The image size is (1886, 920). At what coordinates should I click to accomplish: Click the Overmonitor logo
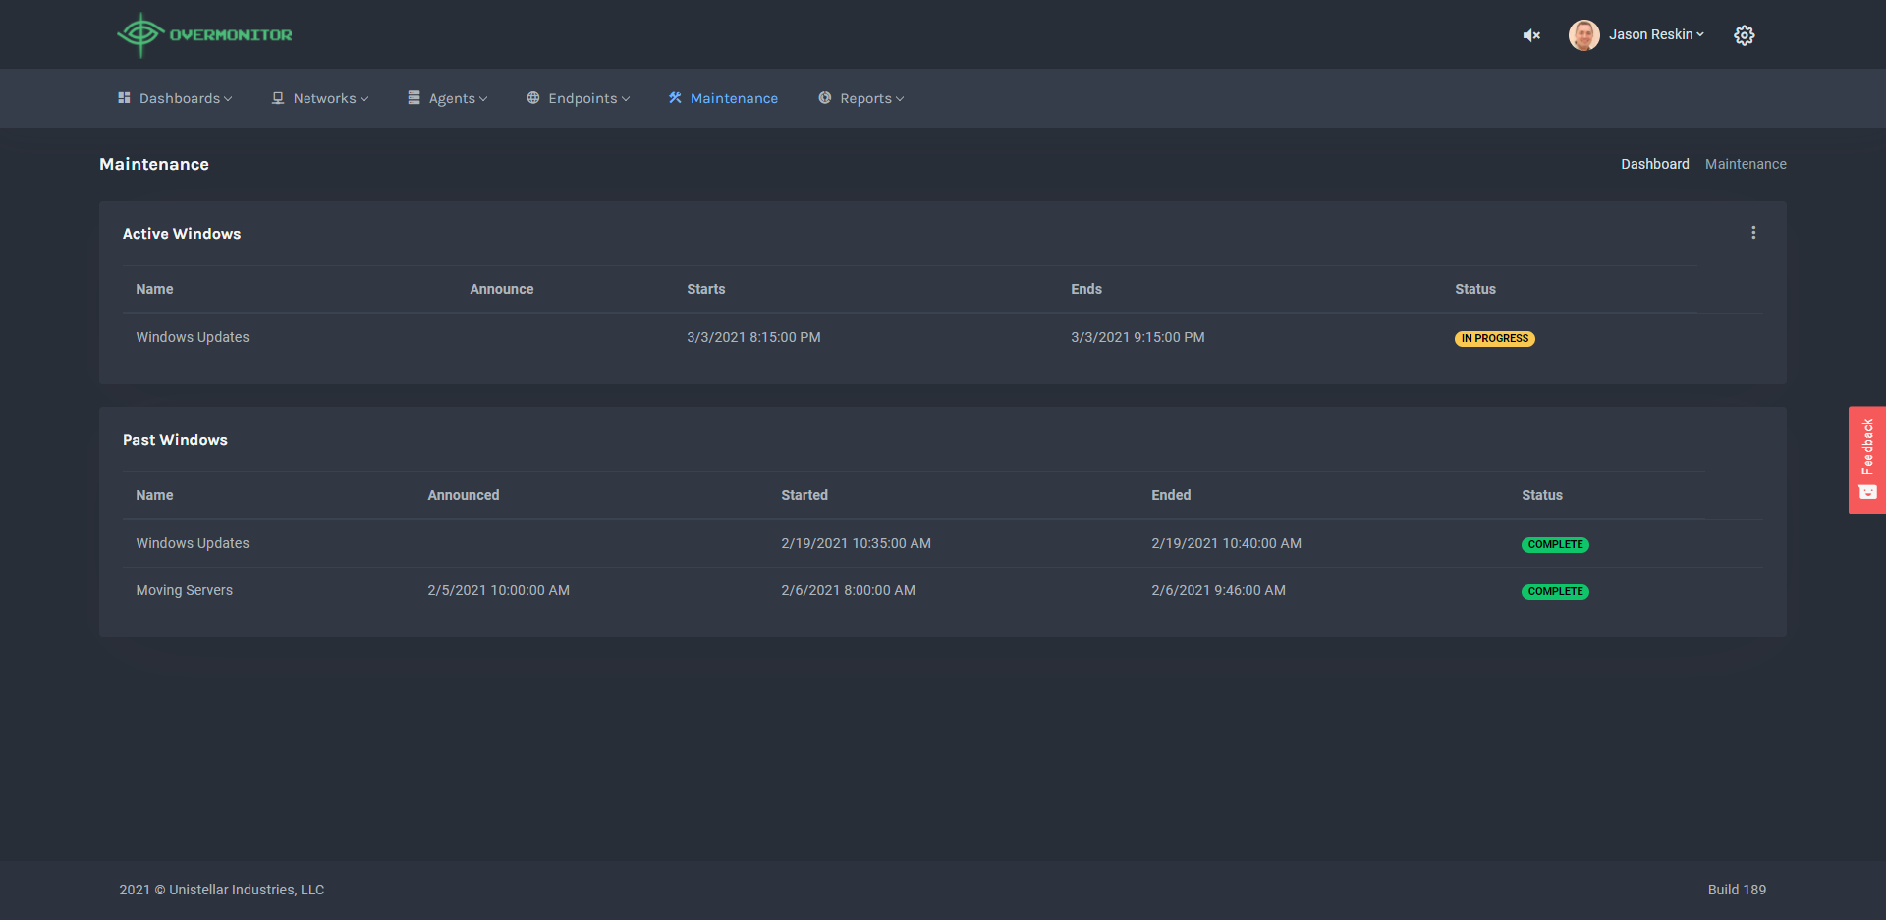[x=204, y=34]
